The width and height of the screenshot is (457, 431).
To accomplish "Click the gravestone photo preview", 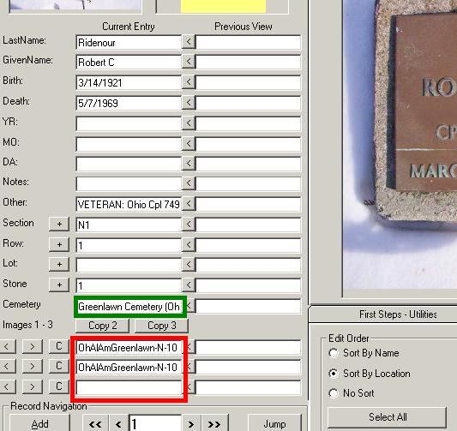I will [x=400, y=146].
